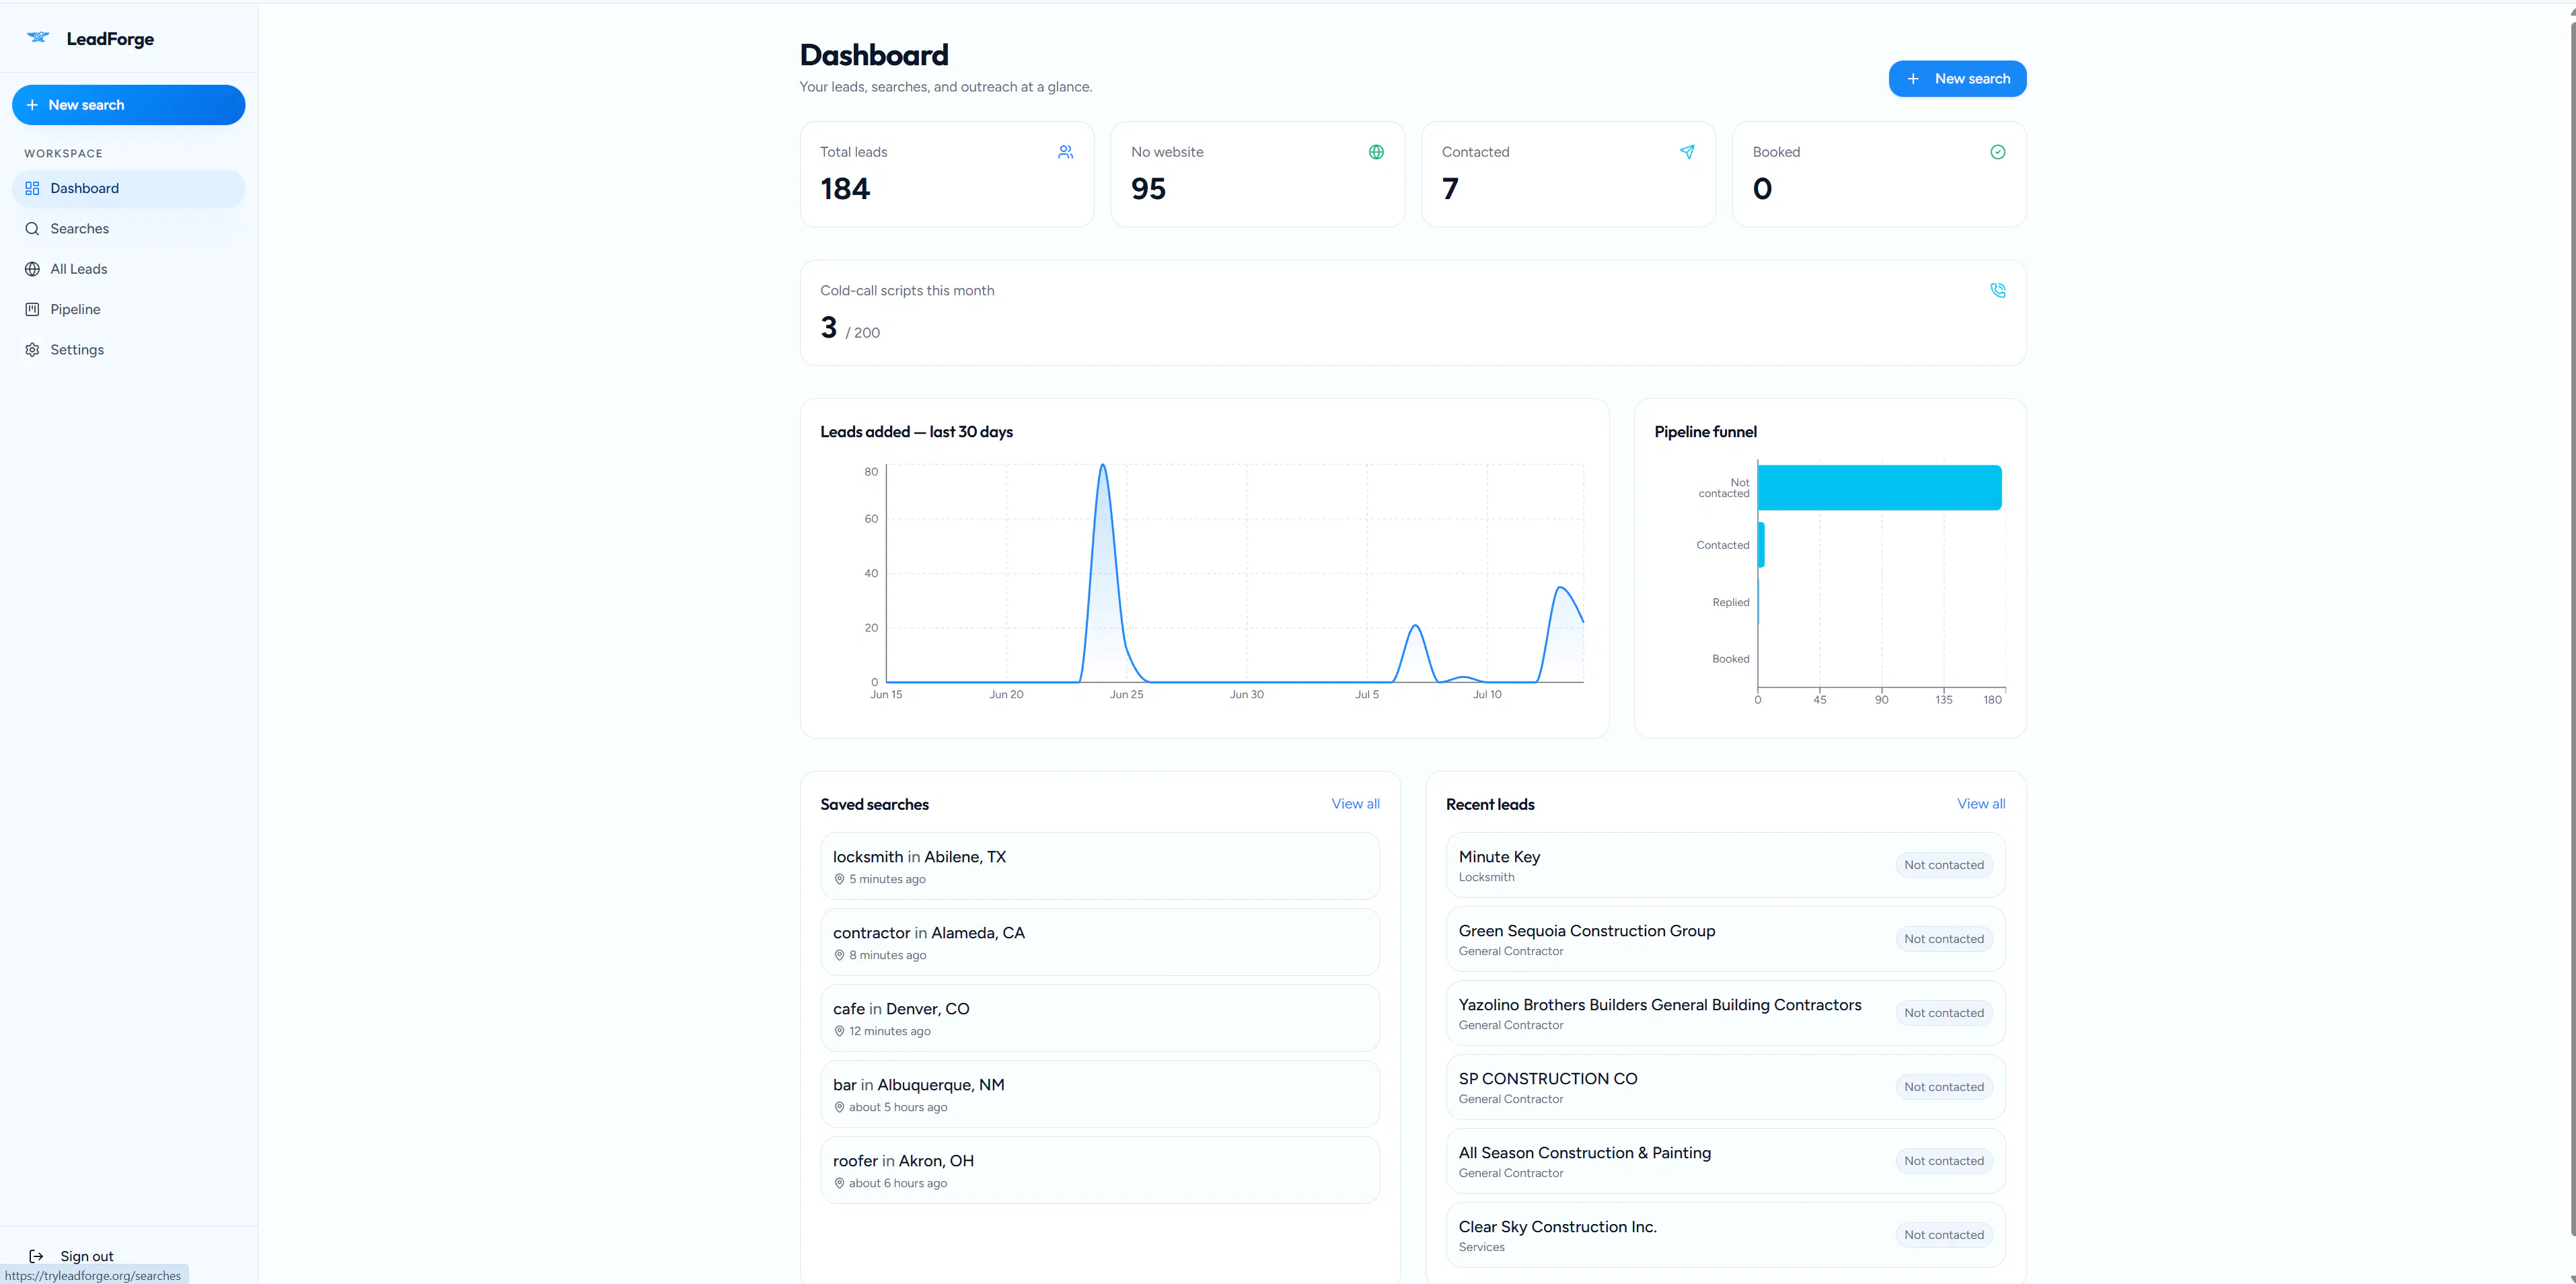Click the Total leads 184 card
Screen dimensions: 2576x1284
pos(947,174)
